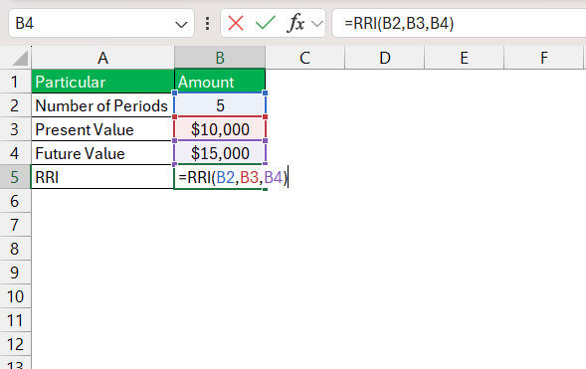Select row 1 header
The image size is (586, 369).
[15, 82]
